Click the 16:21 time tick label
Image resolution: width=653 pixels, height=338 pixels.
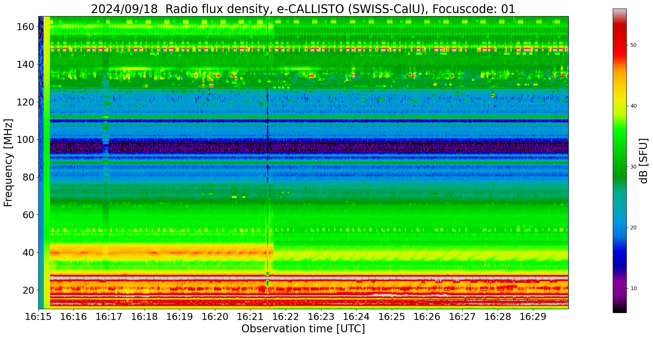250,316
